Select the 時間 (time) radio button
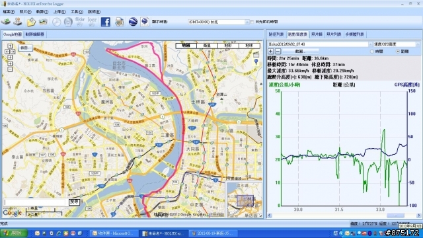The image size is (423, 238). click(371, 52)
